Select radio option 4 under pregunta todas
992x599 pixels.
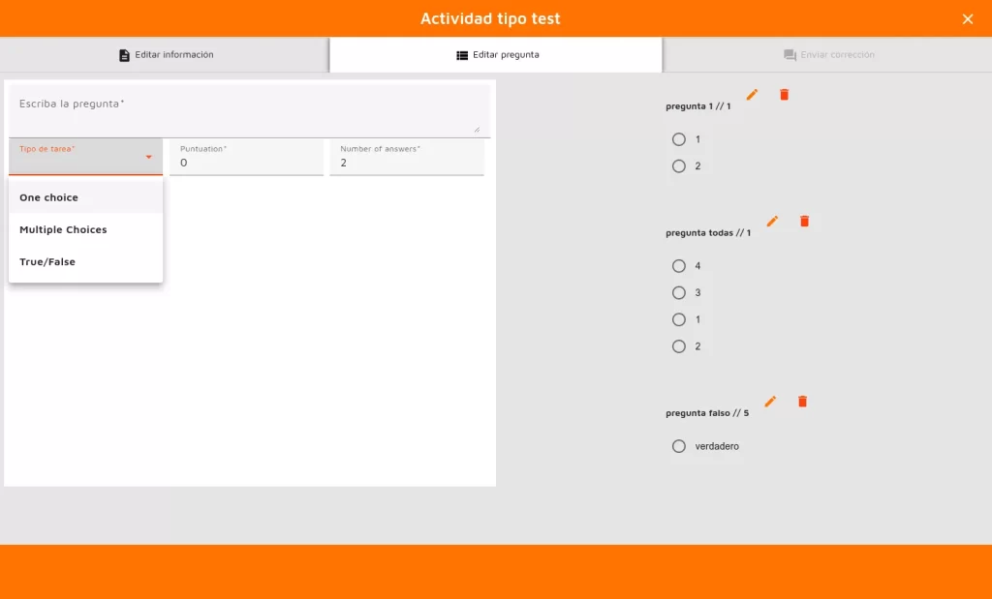coord(679,266)
